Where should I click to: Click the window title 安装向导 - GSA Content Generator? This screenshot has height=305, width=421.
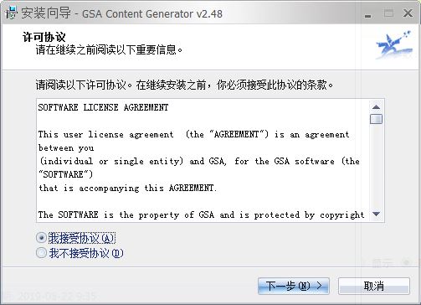point(121,13)
